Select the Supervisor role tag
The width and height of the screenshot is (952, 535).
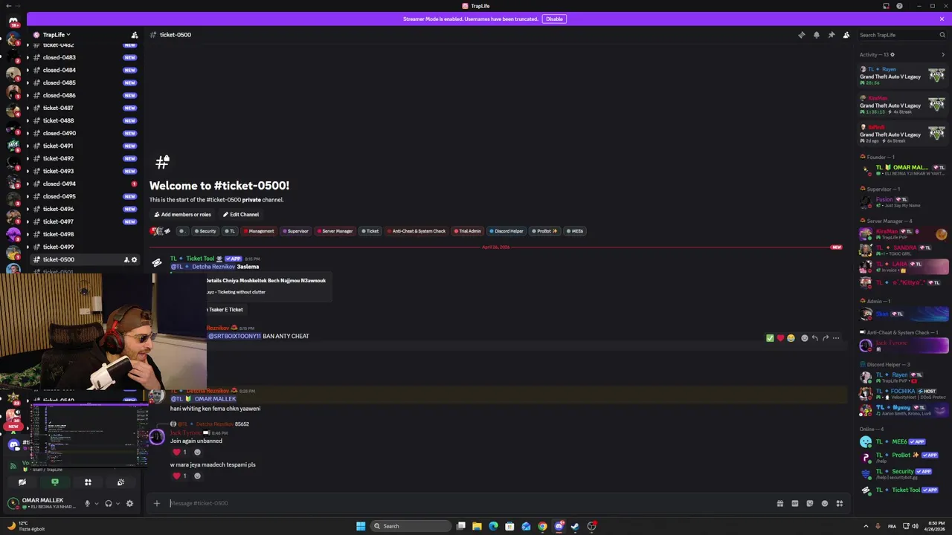point(295,231)
